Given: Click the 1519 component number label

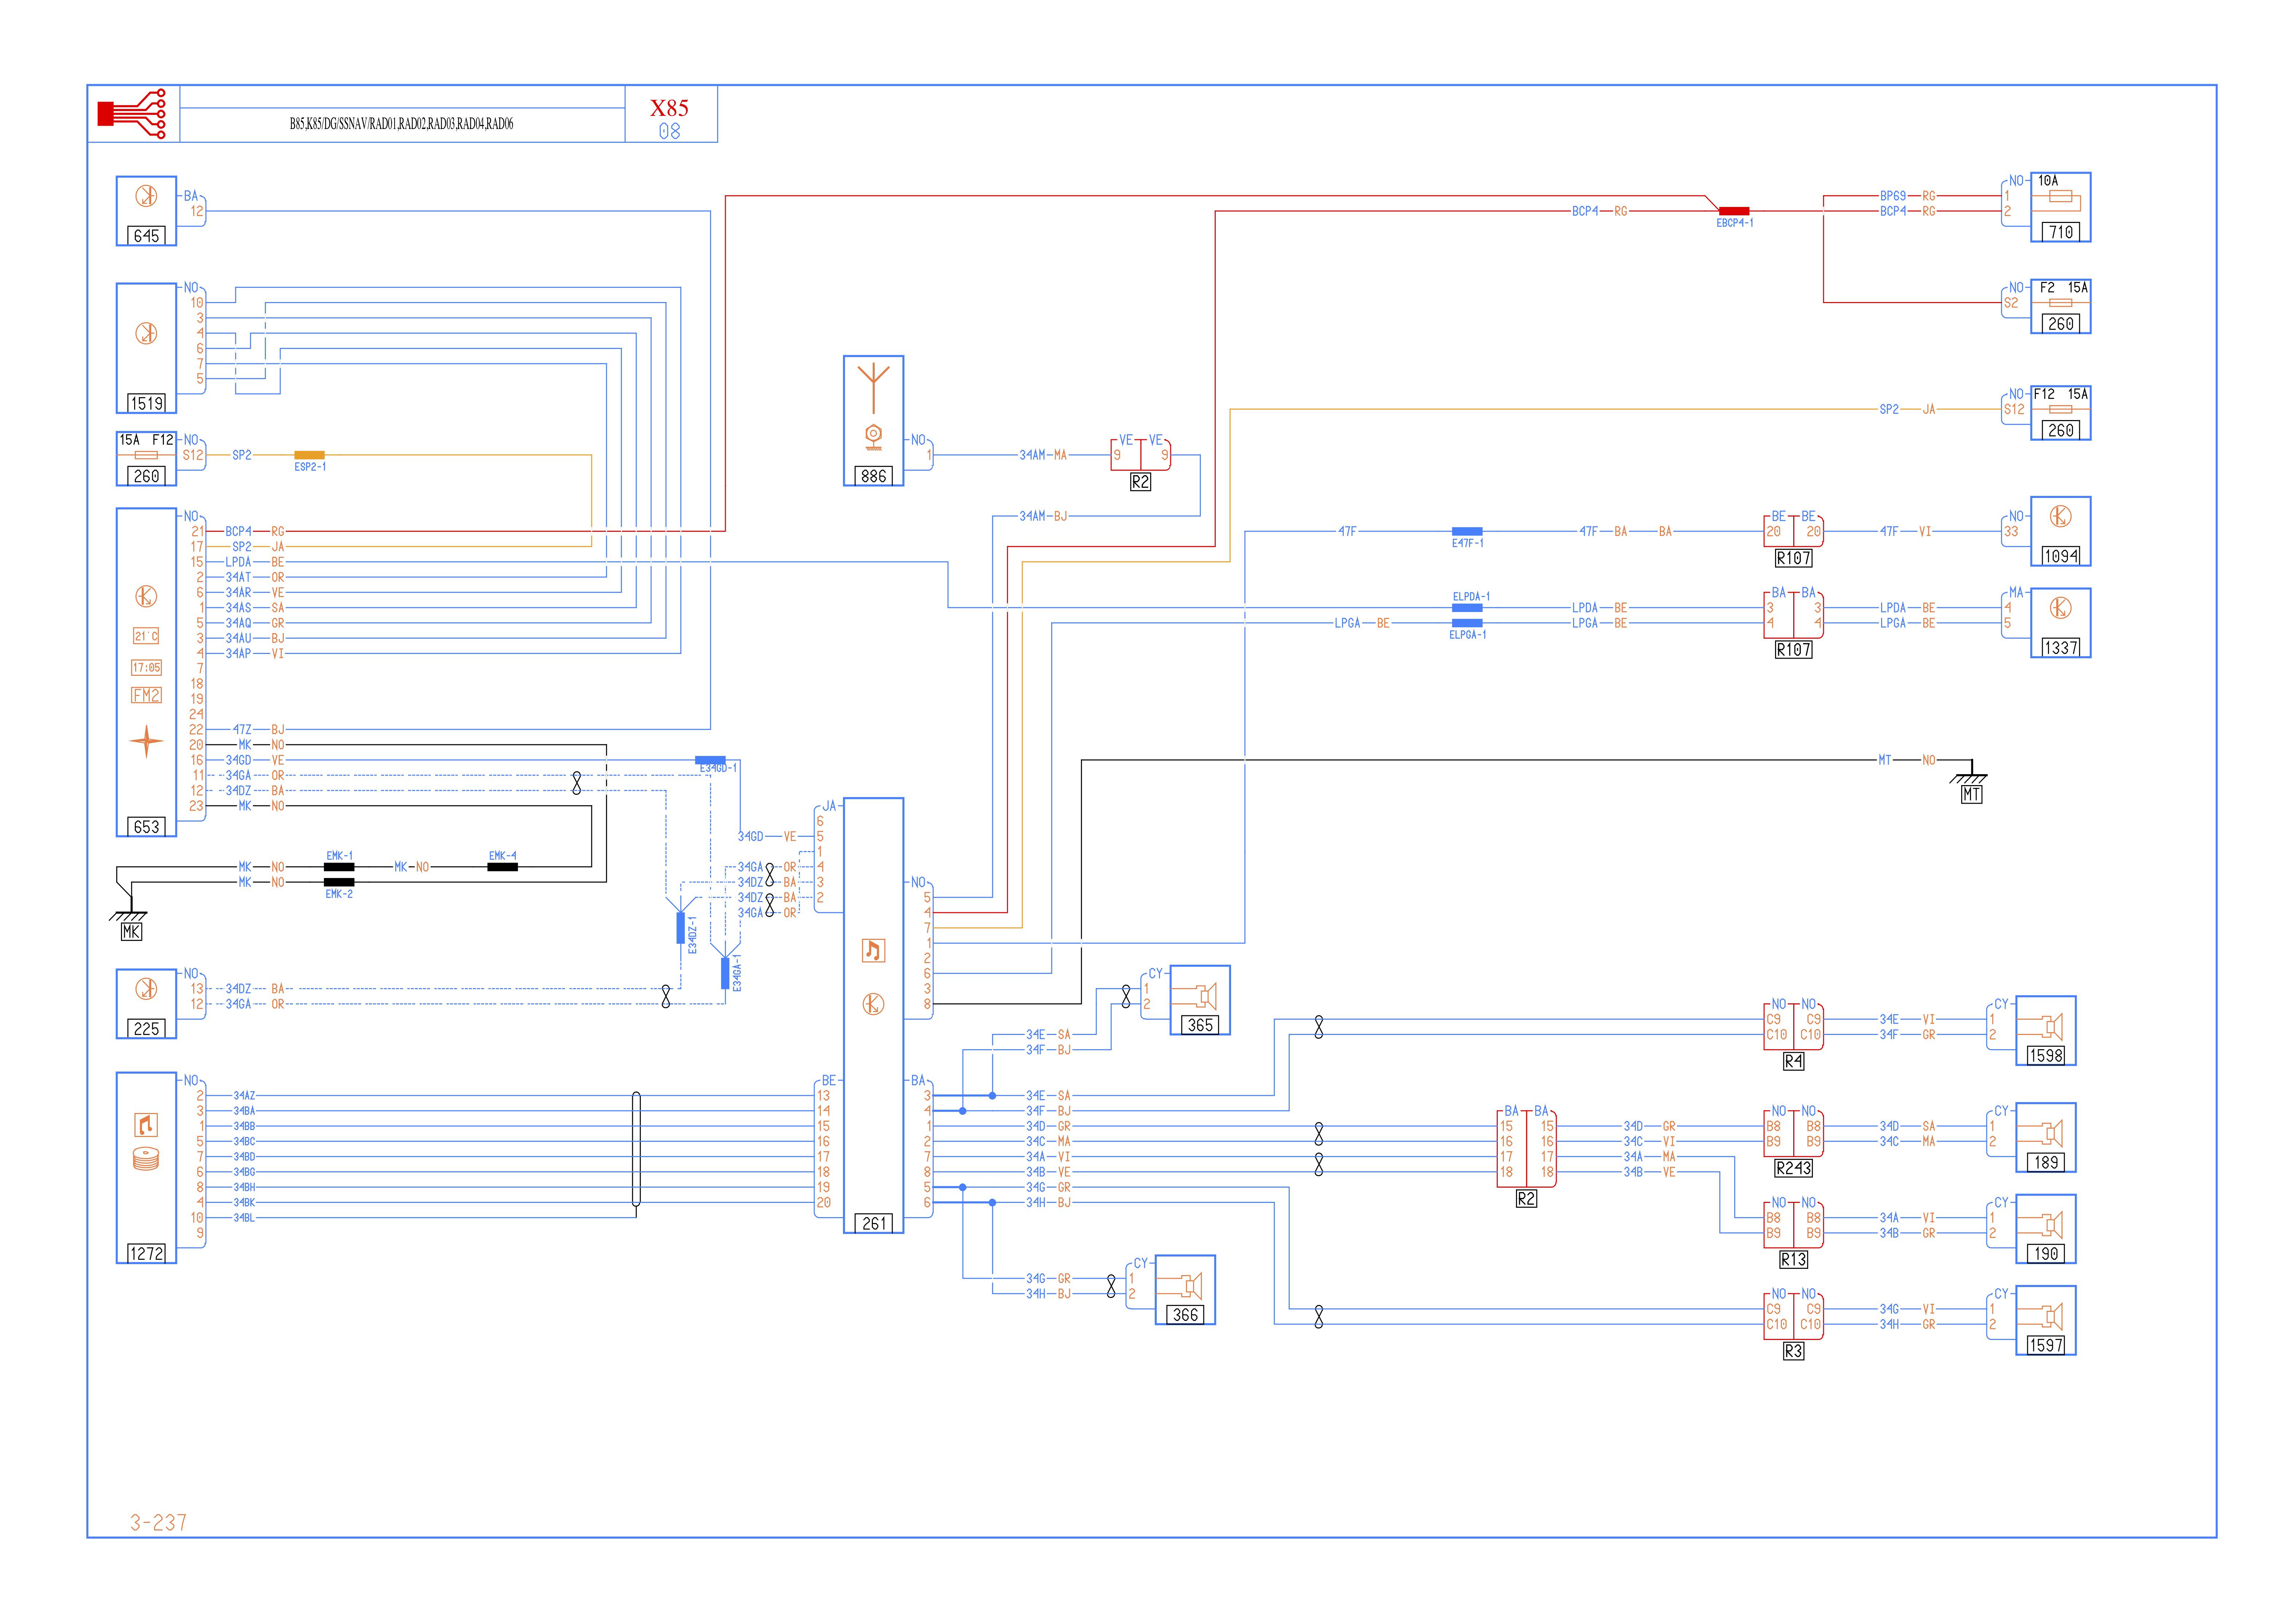Looking at the screenshot, I should pos(146,403).
